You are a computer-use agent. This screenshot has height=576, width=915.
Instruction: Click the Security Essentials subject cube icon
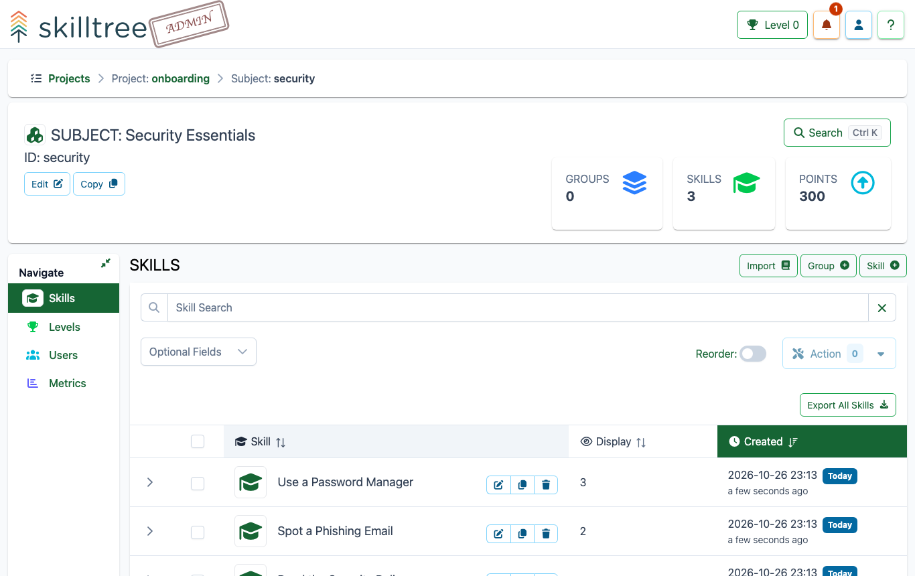coord(35,135)
